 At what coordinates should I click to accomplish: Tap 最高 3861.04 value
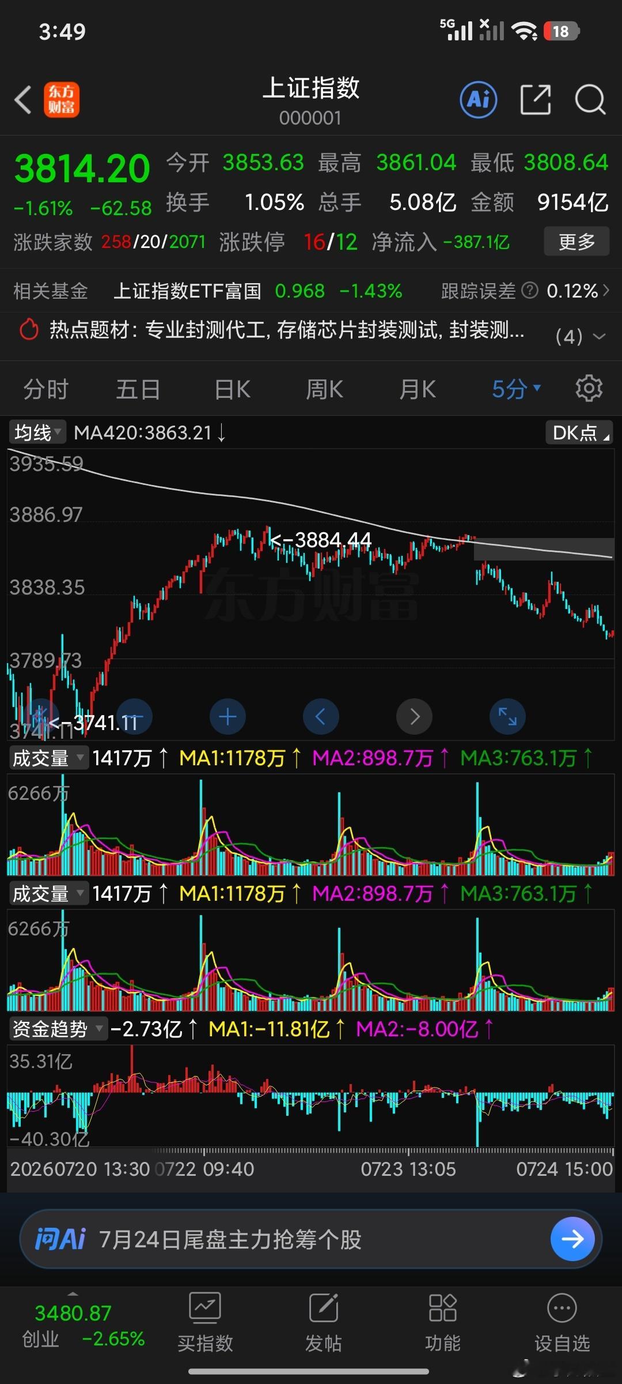[x=416, y=162]
